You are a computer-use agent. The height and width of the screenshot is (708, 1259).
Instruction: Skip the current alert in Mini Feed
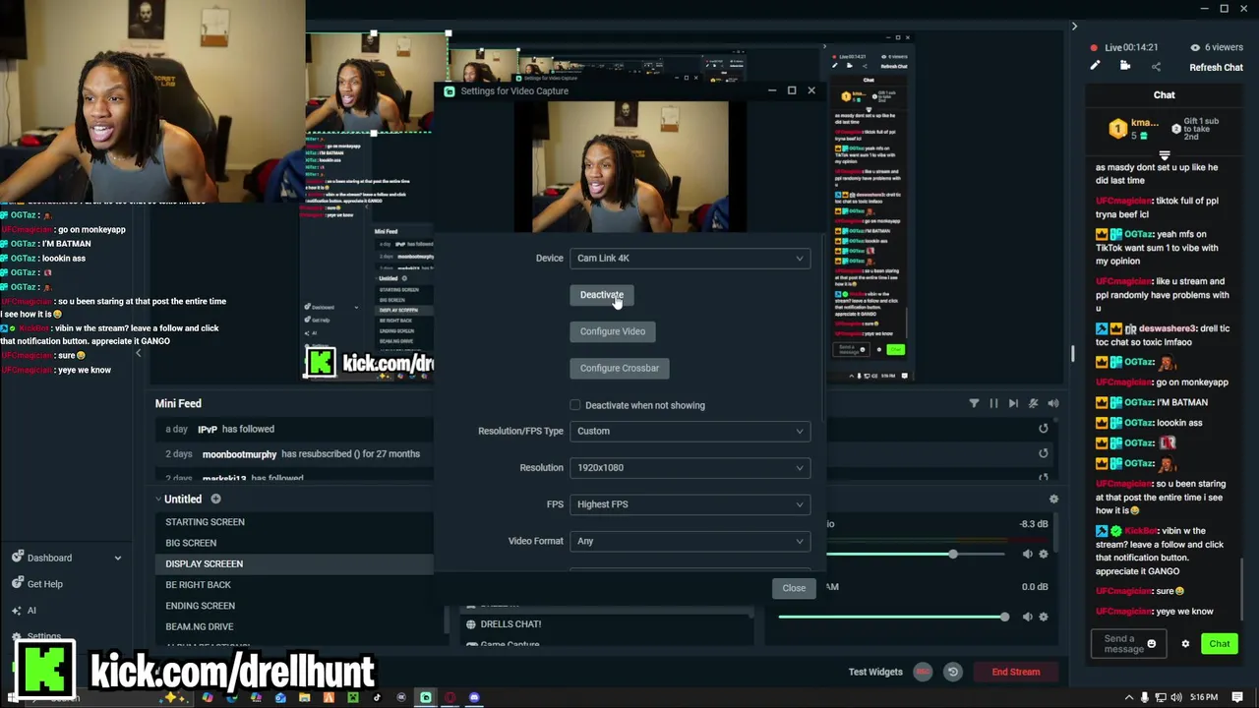1013,403
